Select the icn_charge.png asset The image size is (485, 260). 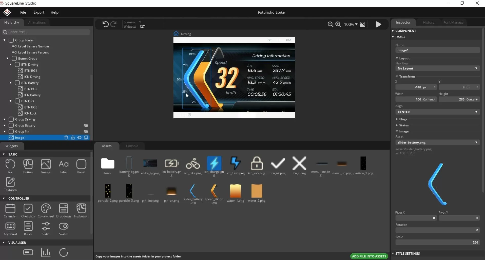pos(214,166)
